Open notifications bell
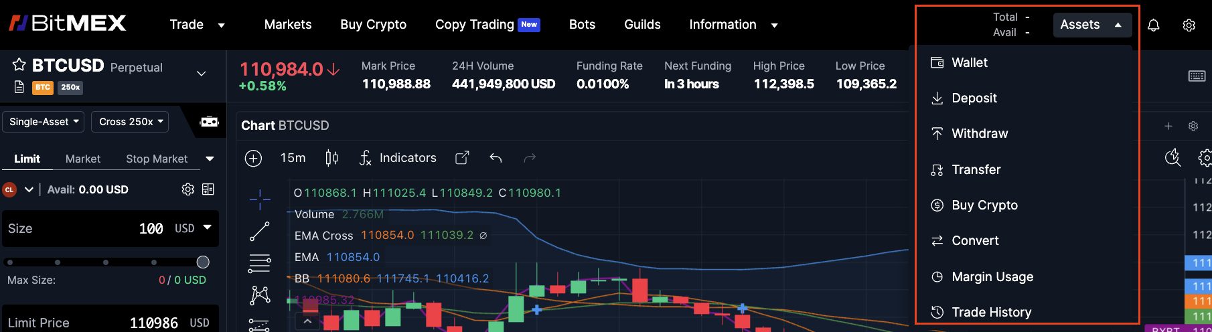 point(1153,25)
